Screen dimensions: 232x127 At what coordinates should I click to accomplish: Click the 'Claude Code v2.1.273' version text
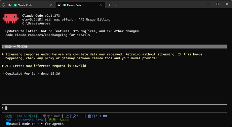[x=41, y=16]
